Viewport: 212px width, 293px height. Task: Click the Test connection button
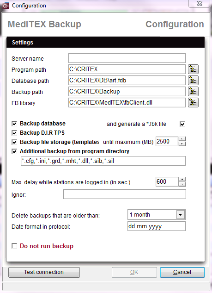44,272
